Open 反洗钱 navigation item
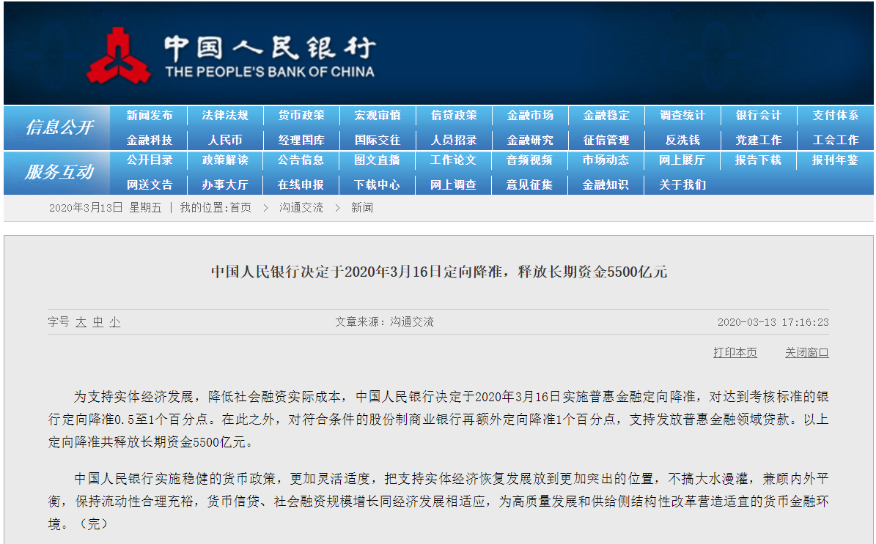Viewport: 876px width, 544px height. click(682, 140)
